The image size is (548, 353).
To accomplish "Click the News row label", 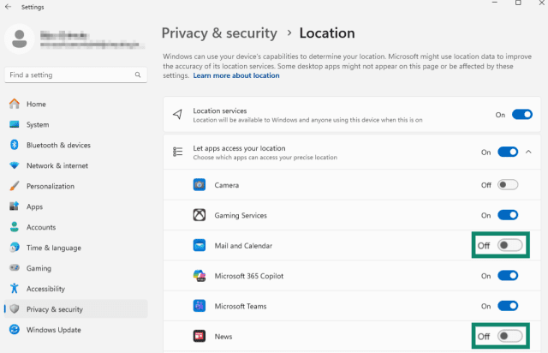I will 223,336.
